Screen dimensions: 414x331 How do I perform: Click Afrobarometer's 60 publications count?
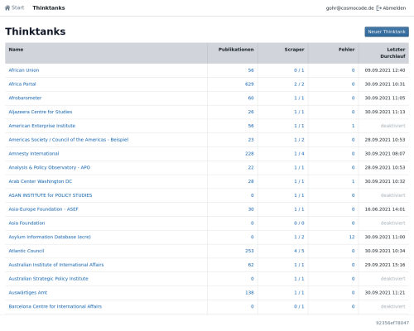(x=251, y=98)
